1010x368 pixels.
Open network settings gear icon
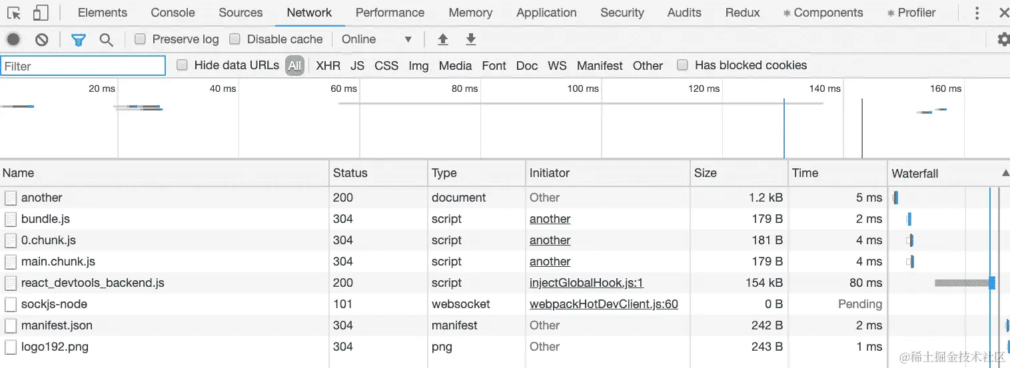(x=1003, y=39)
